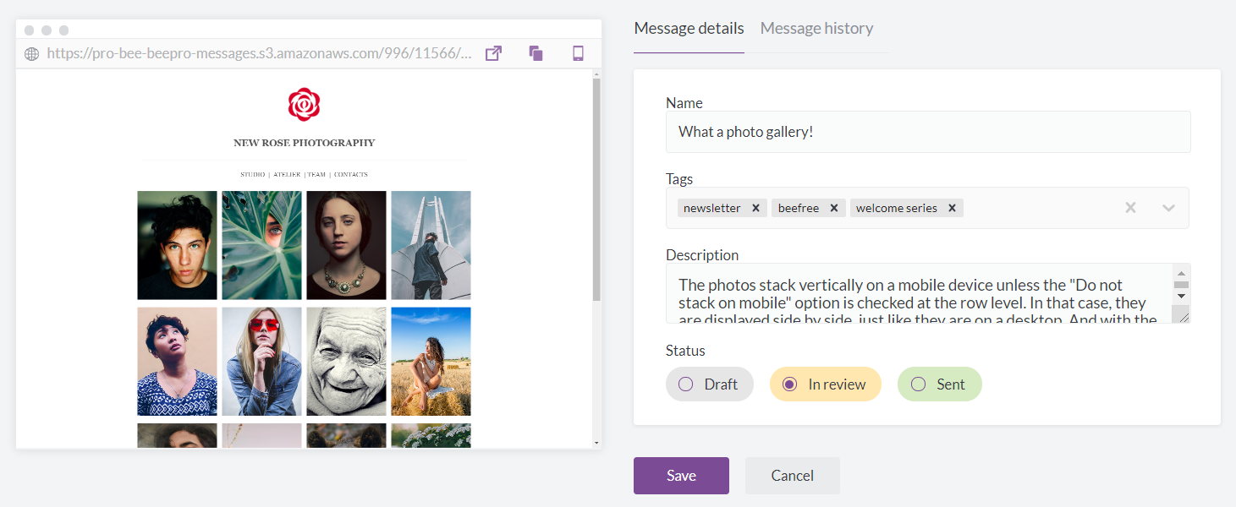Viewport: 1236px width, 507px height.
Task: Open STUDIO link in preview
Action: tap(252, 175)
